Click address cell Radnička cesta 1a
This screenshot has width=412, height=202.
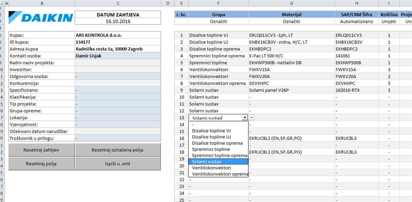tap(118, 49)
